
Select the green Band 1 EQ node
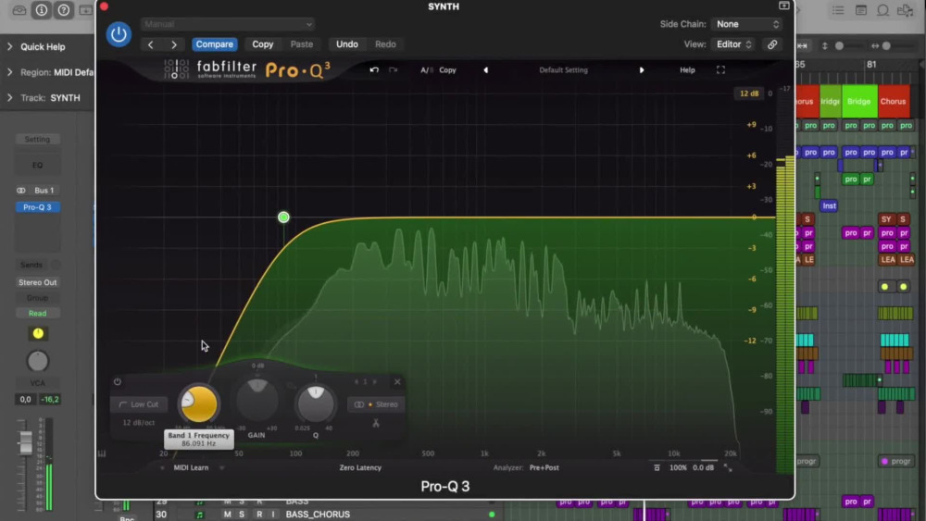(x=283, y=217)
